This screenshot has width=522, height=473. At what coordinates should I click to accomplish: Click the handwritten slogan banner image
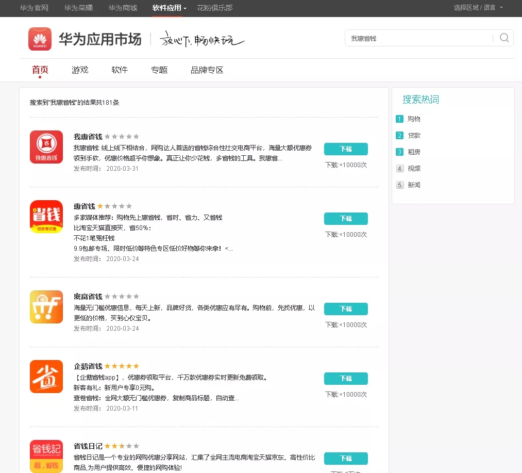click(x=202, y=39)
